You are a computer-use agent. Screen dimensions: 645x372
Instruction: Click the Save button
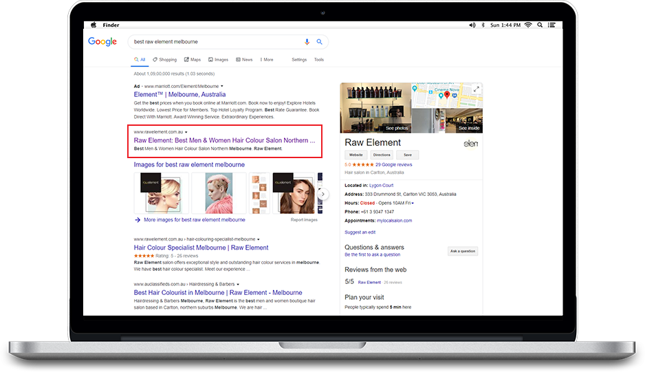(408, 155)
